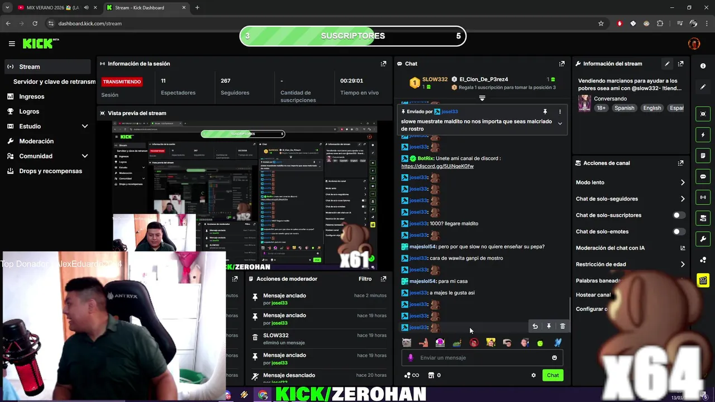Open the Discord invite link in chat
The height and width of the screenshot is (402, 715).
coord(437,166)
